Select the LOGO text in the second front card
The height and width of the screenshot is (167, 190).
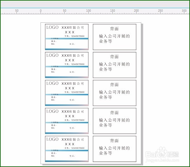52,55
